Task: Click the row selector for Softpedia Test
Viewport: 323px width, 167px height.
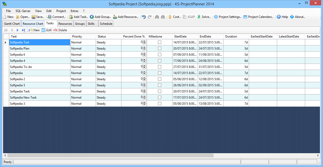Action: point(6,42)
